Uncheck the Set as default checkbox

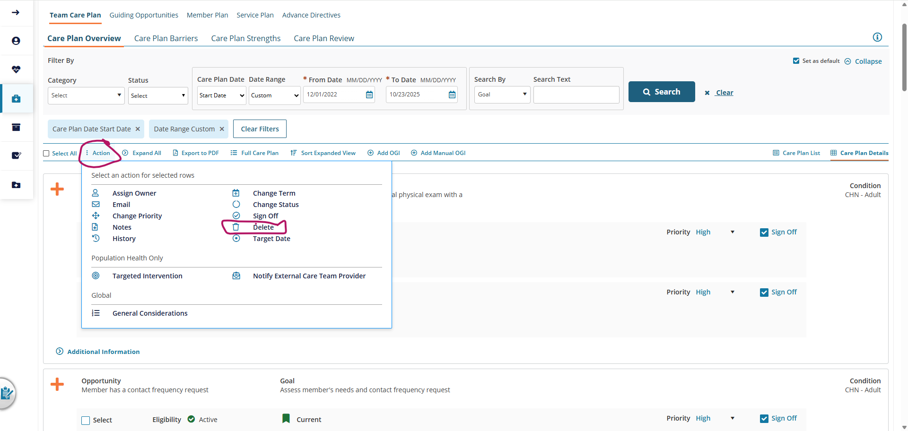click(796, 61)
